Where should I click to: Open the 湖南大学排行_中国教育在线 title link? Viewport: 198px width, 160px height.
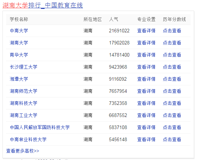tap(43, 5)
